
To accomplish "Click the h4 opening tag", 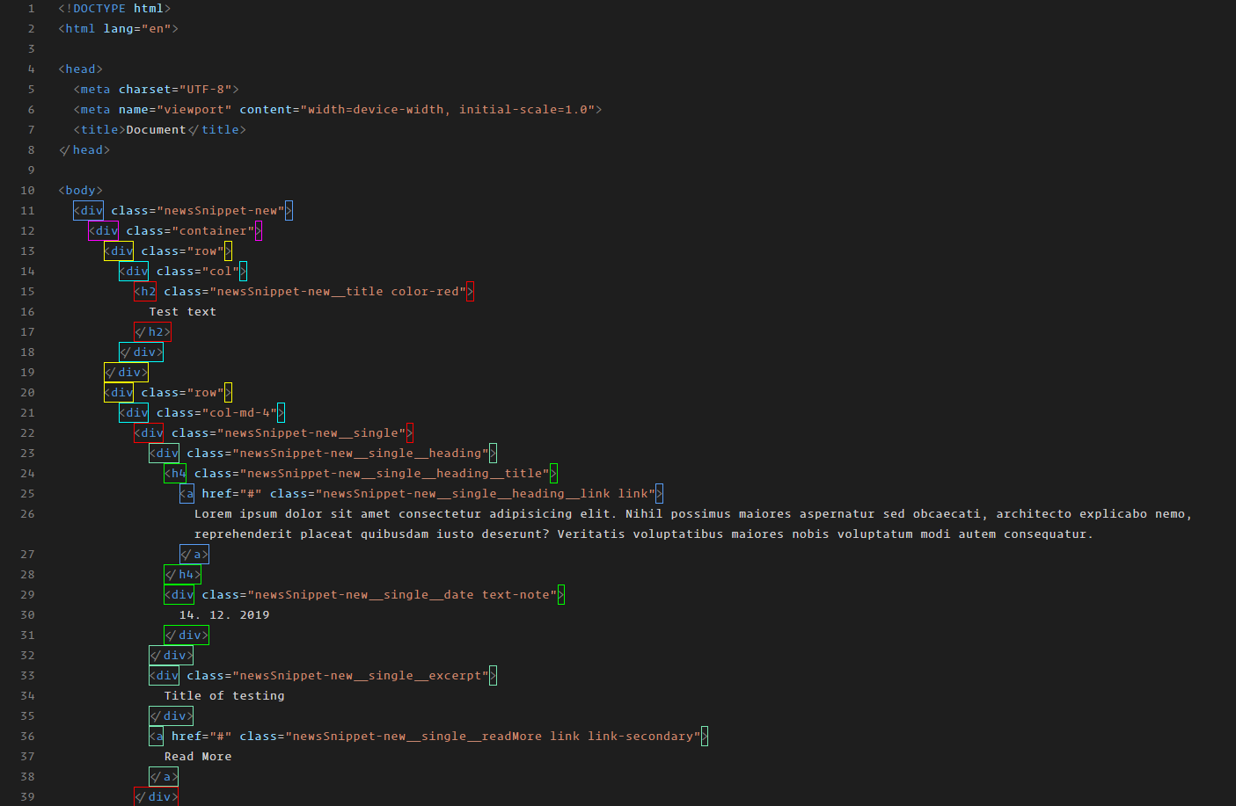I will coord(175,474).
